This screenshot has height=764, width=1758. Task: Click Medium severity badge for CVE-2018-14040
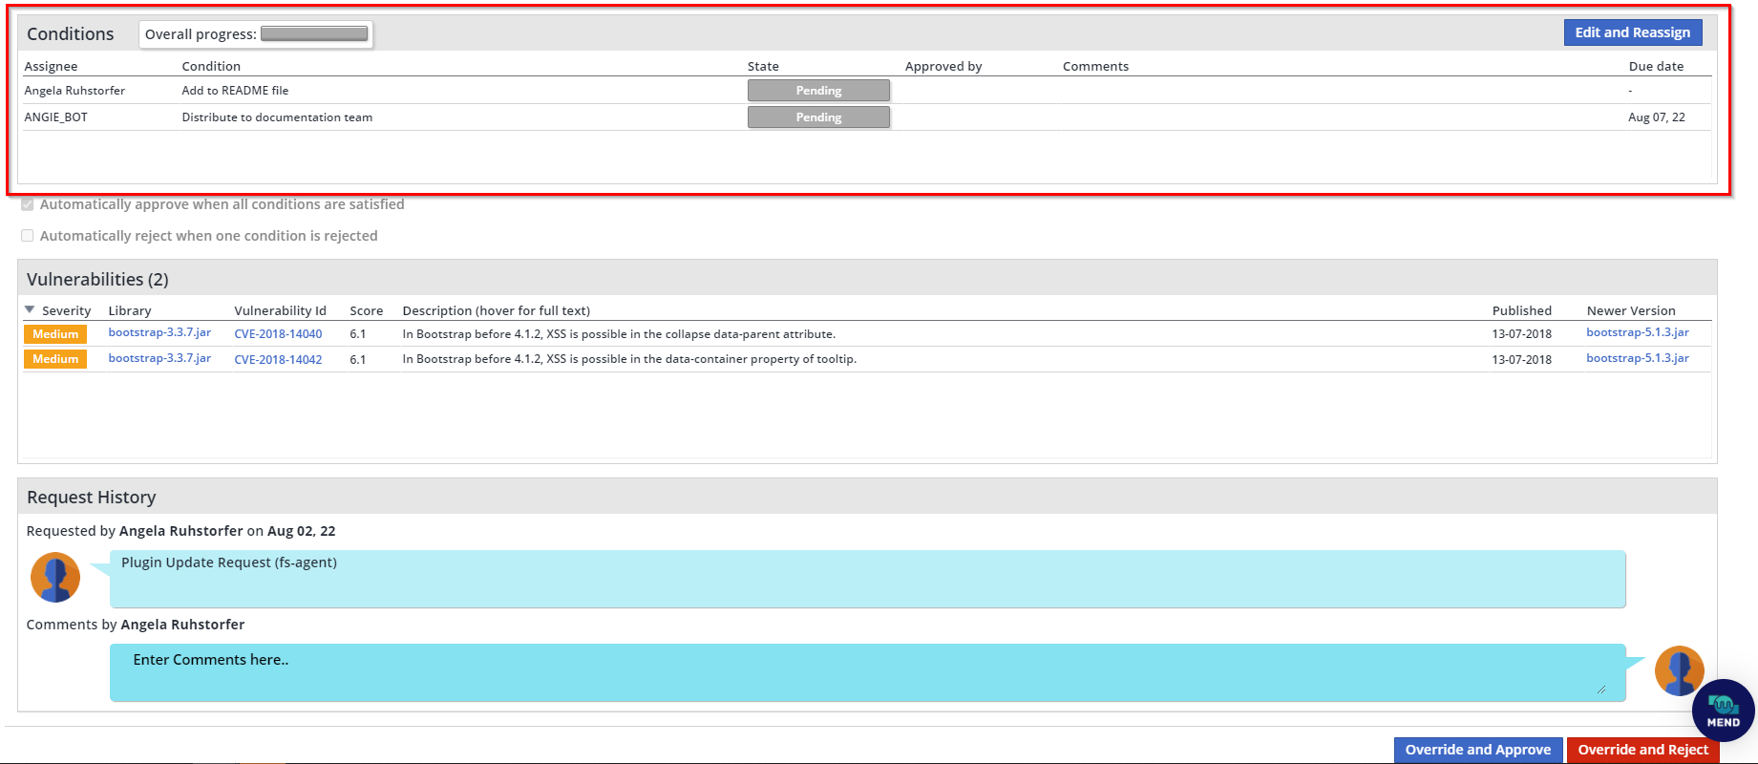[55, 334]
